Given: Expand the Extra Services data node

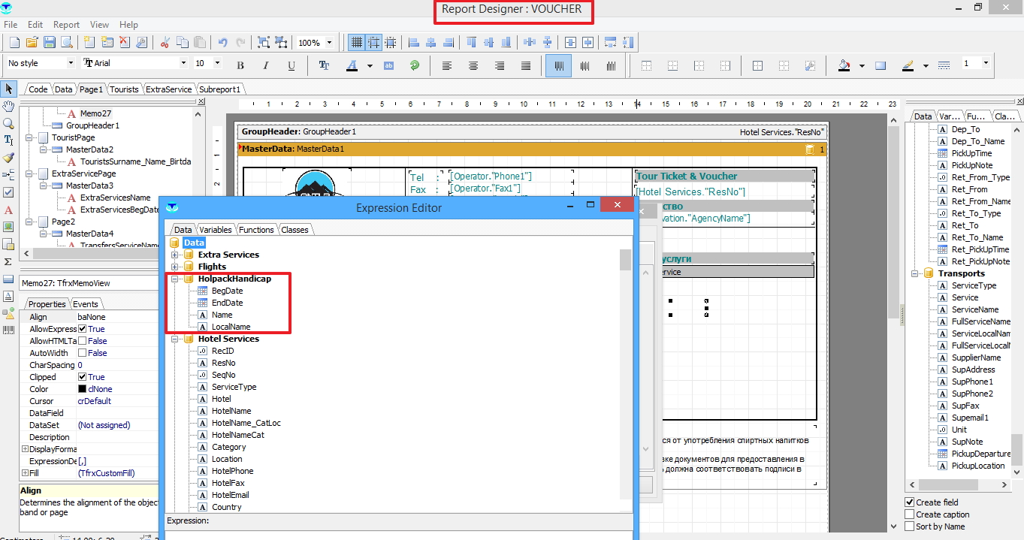Looking at the screenshot, I should [x=175, y=255].
